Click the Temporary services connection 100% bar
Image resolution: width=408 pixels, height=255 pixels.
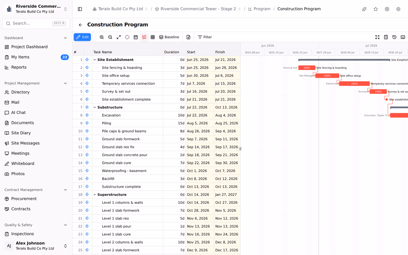tap(354, 84)
